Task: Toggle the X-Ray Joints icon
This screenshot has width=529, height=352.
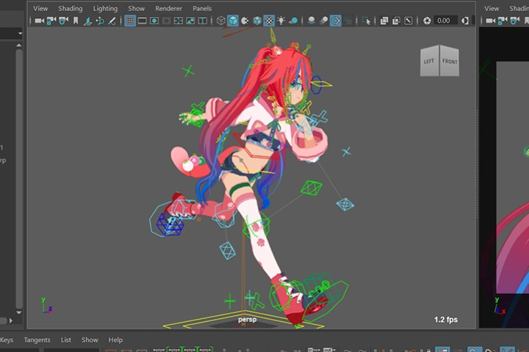Action: [x=409, y=21]
